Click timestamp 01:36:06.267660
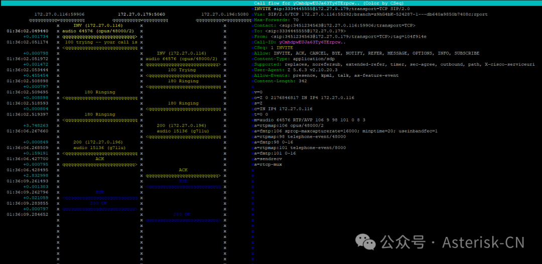This screenshot has width=542, height=264. (27, 131)
